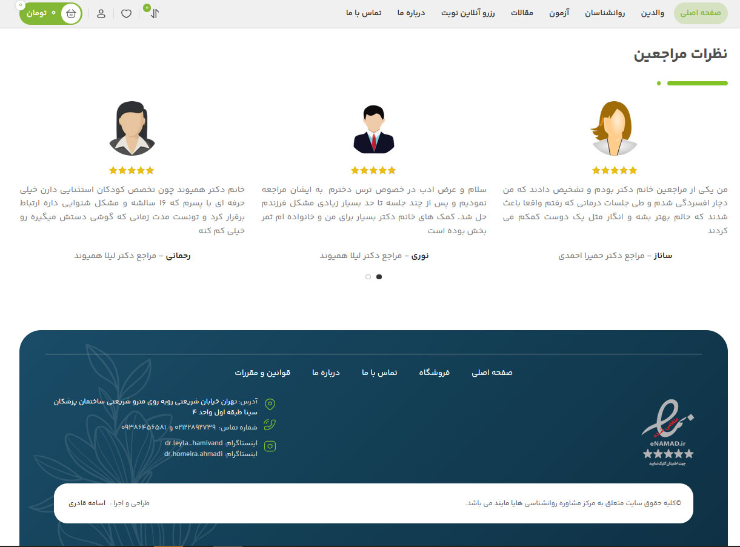740x547 pixels.
Task: Click the compare arrows icon
Action: 154,13
